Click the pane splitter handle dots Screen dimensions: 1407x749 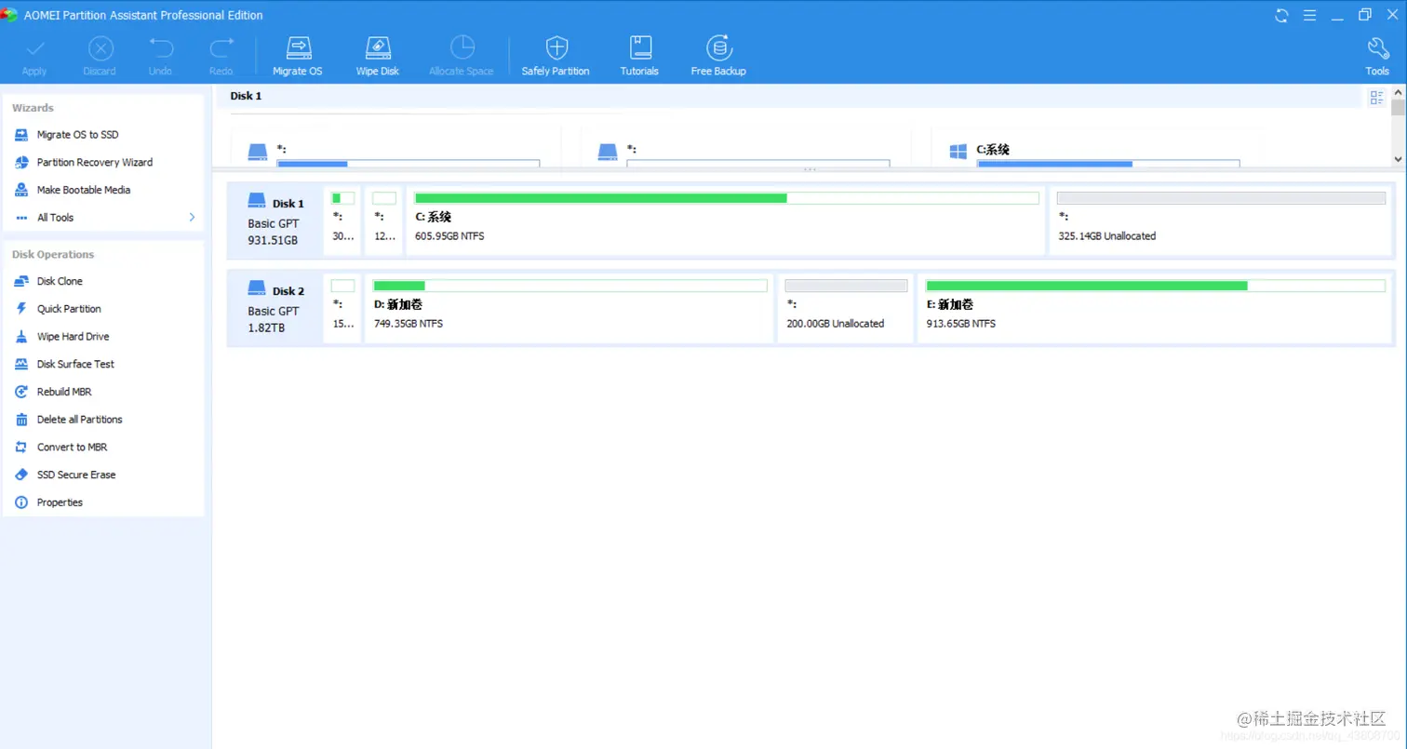pyautogui.click(x=810, y=169)
